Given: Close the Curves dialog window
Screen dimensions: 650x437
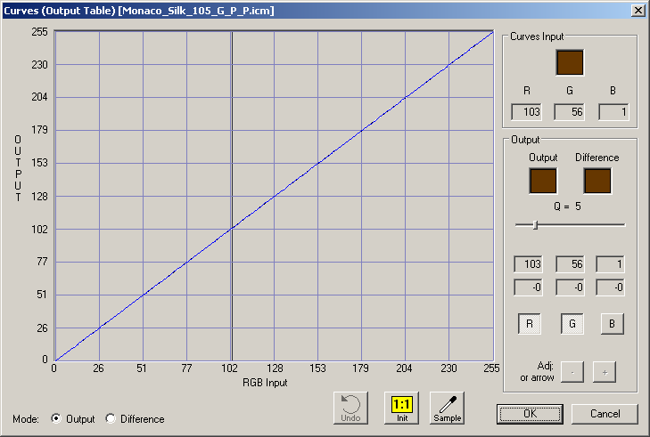Looking at the screenshot, I should [638, 11].
